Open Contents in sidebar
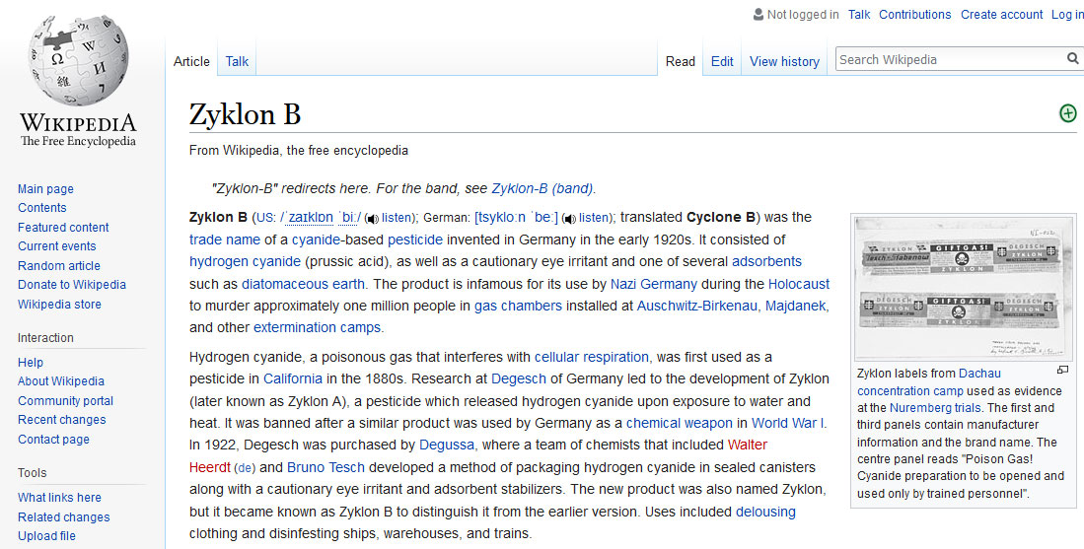The image size is (1084, 549). point(42,208)
